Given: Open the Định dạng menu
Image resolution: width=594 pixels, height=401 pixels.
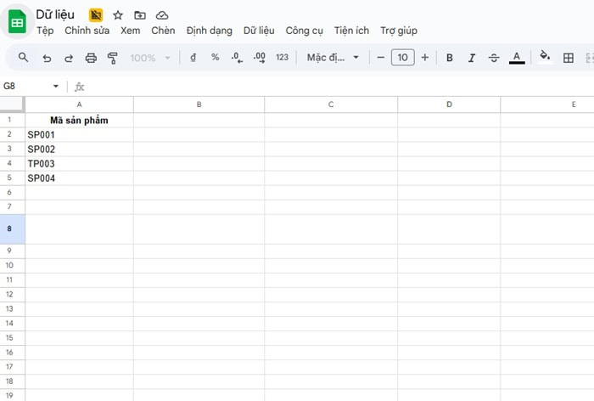Looking at the screenshot, I should coord(209,31).
